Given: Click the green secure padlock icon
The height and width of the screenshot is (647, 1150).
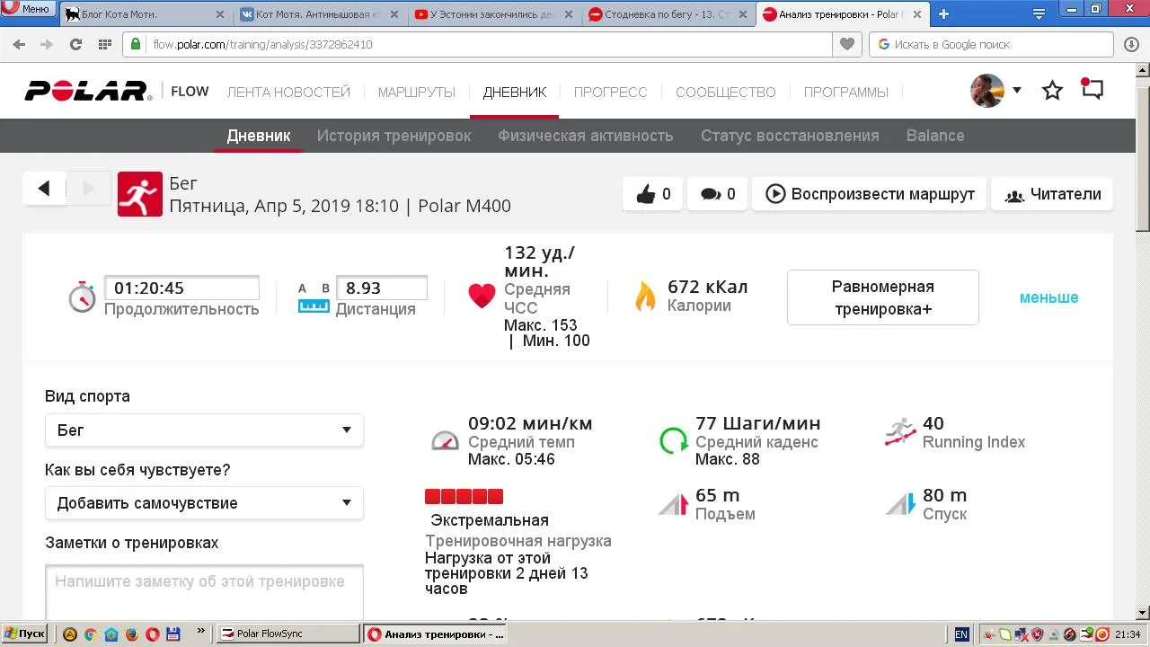Looking at the screenshot, I should tap(137, 44).
